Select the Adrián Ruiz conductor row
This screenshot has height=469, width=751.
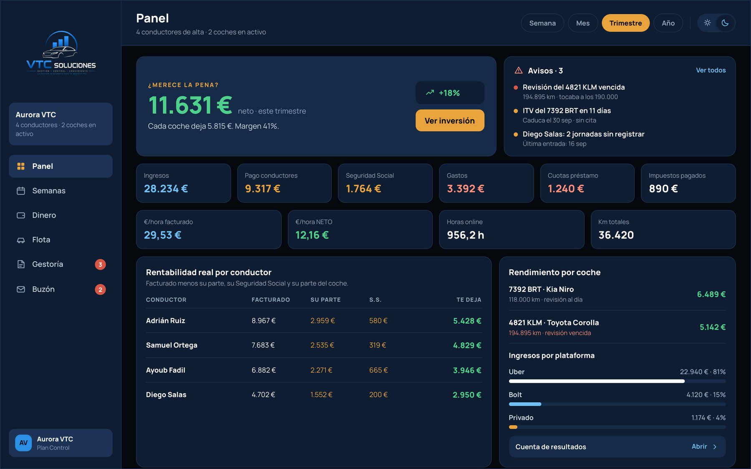314,321
